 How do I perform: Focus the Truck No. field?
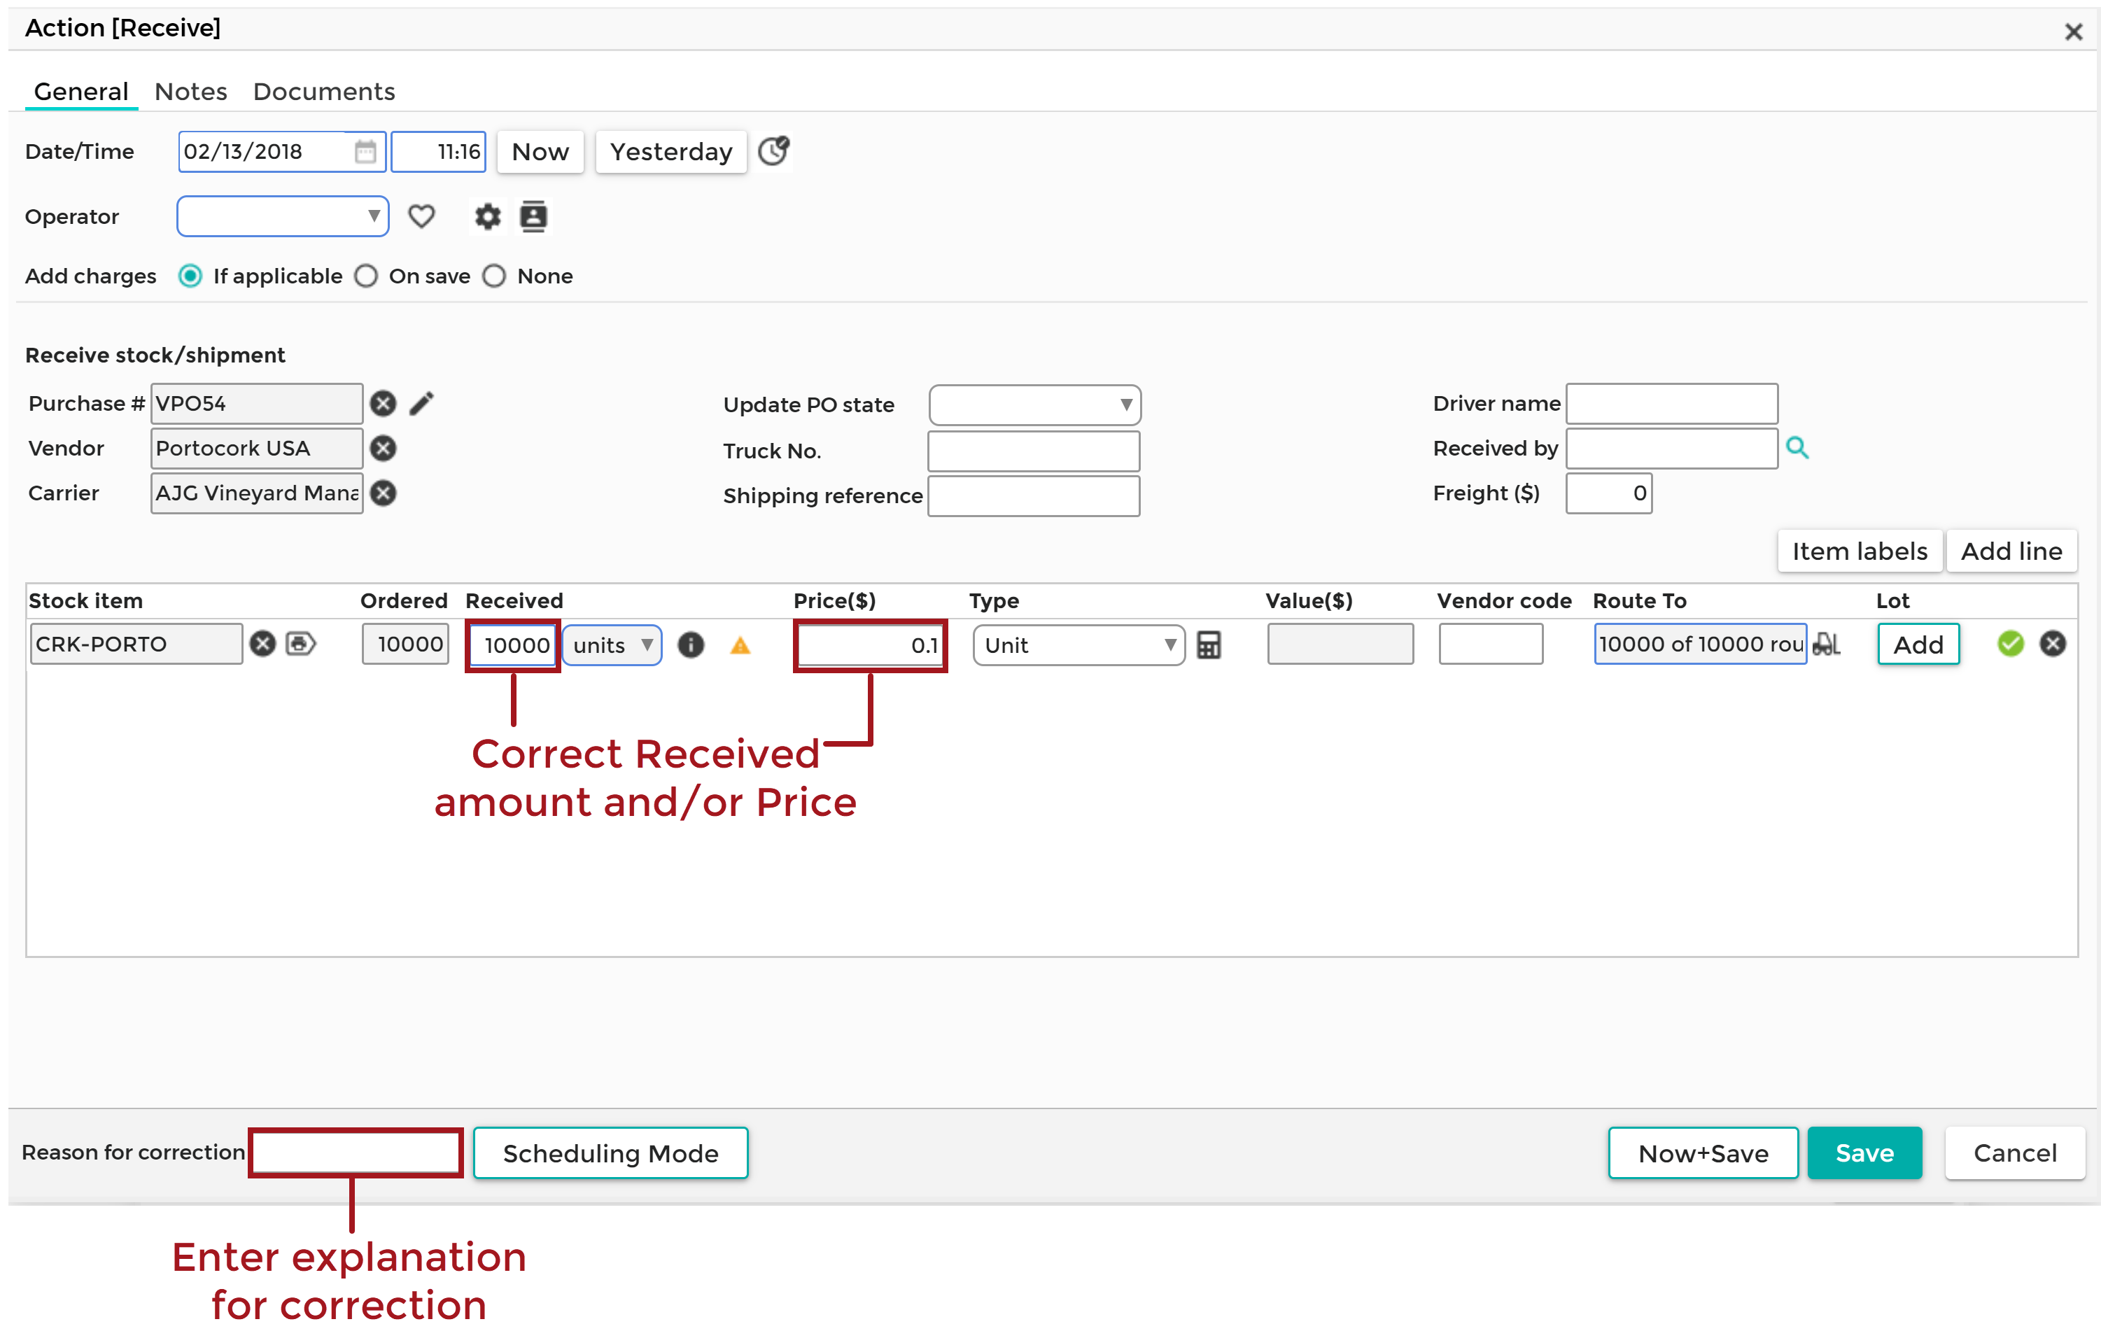click(1034, 451)
